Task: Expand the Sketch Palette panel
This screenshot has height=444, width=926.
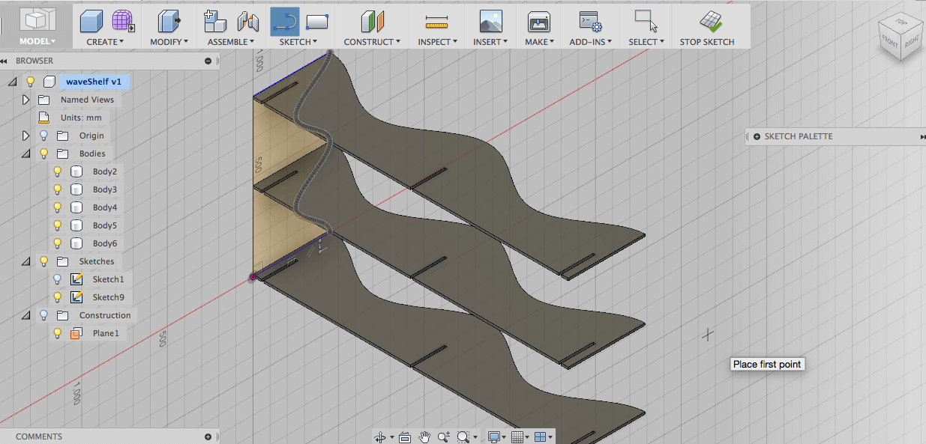Action: 757,136
